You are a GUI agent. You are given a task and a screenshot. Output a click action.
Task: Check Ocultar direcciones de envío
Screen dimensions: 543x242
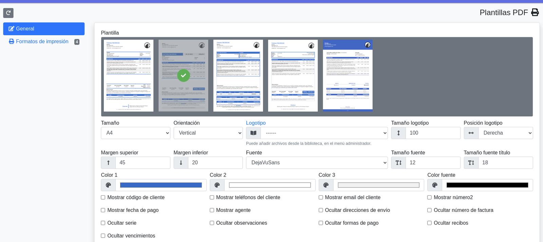pos(321,210)
